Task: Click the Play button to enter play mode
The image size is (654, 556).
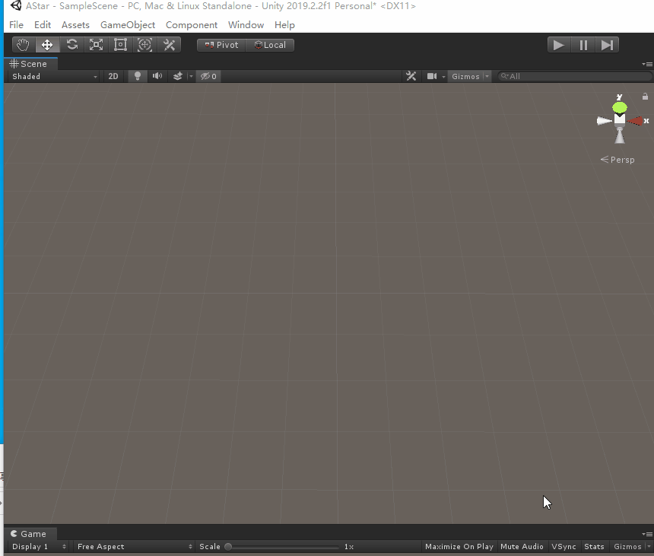Action: [558, 44]
